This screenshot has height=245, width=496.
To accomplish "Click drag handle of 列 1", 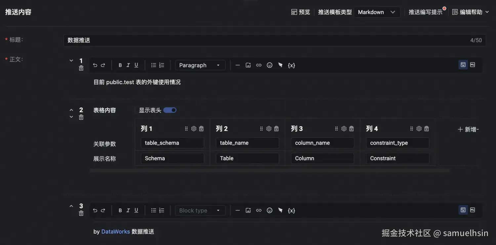I will click(x=186, y=129).
